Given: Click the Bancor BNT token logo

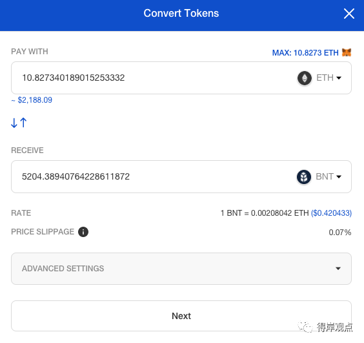Looking at the screenshot, I should pos(304,177).
